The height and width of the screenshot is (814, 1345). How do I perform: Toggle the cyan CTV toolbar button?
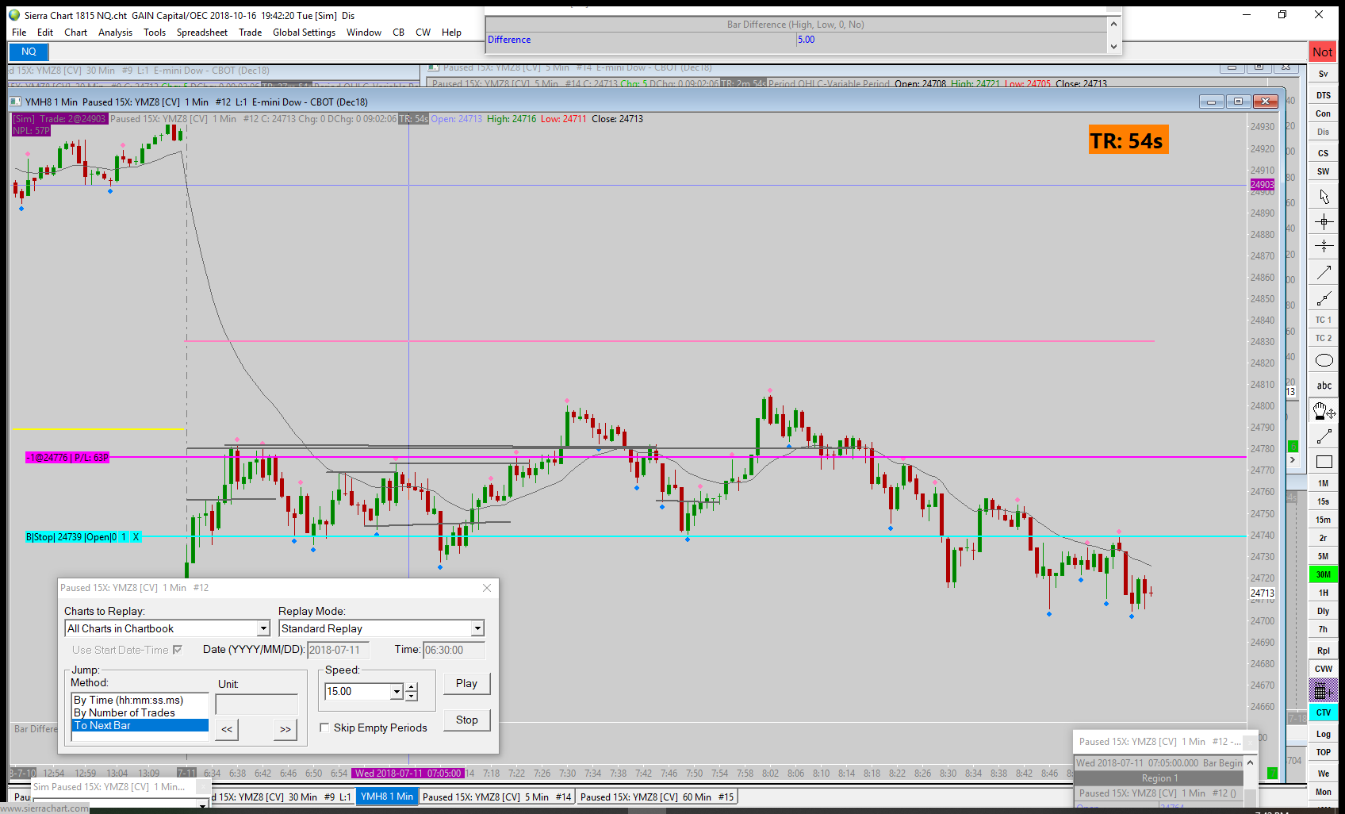click(1324, 712)
